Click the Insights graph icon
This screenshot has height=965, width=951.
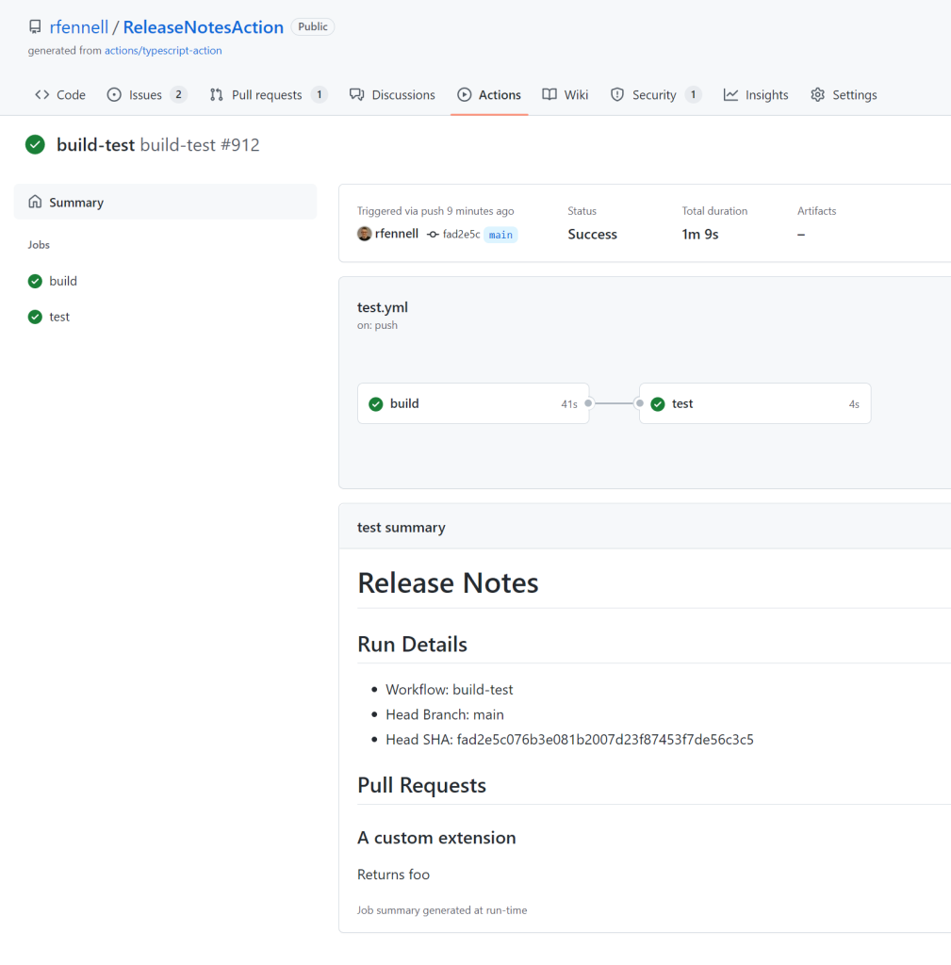[x=730, y=95]
